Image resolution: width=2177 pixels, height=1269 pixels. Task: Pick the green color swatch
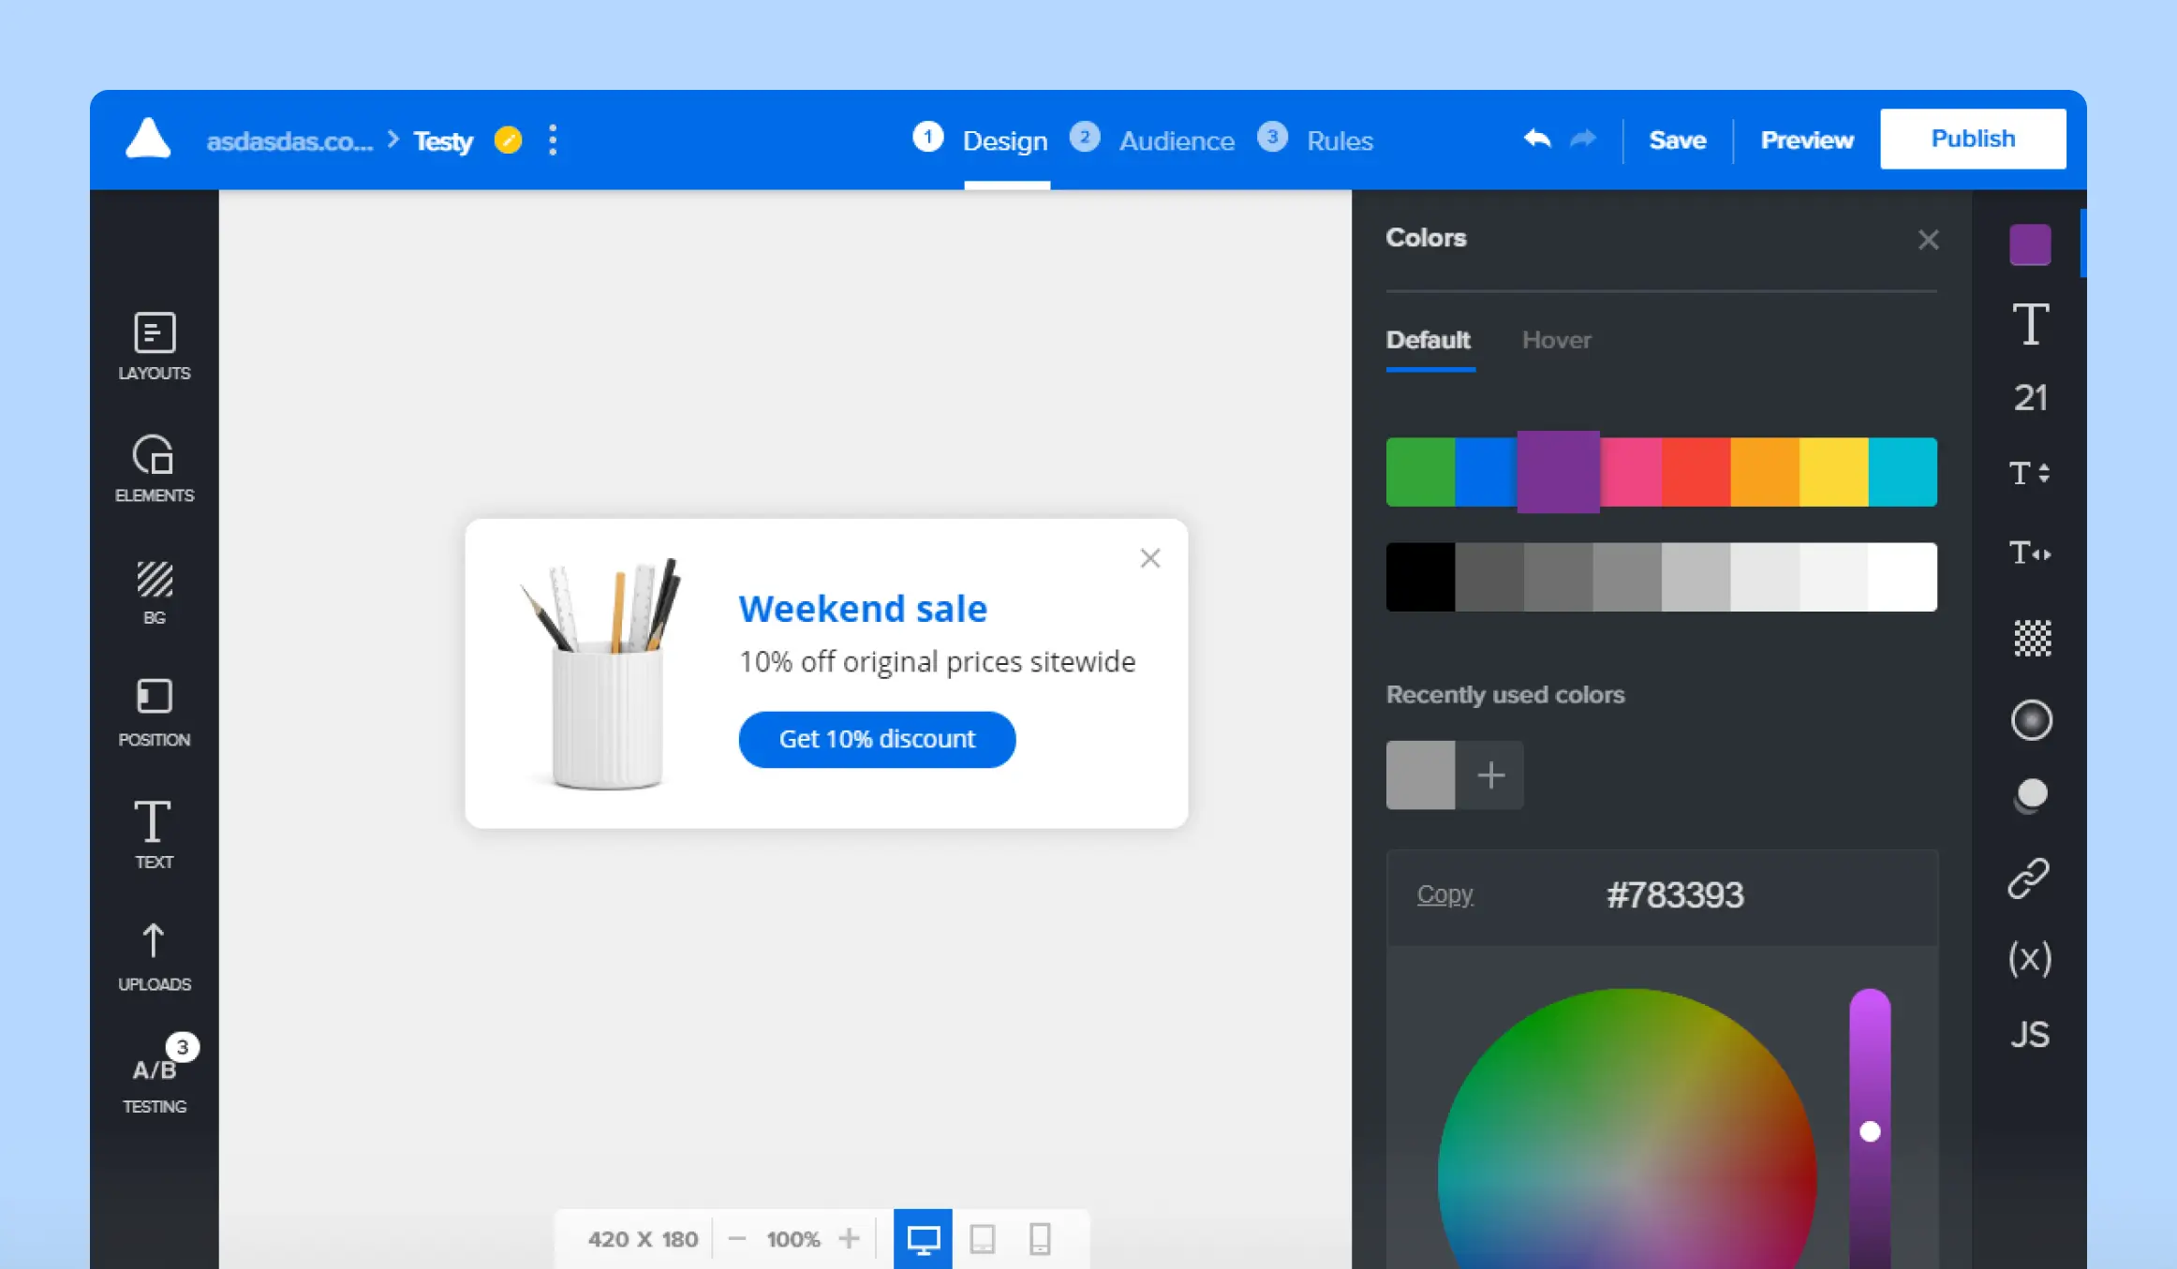tap(1420, 472)
